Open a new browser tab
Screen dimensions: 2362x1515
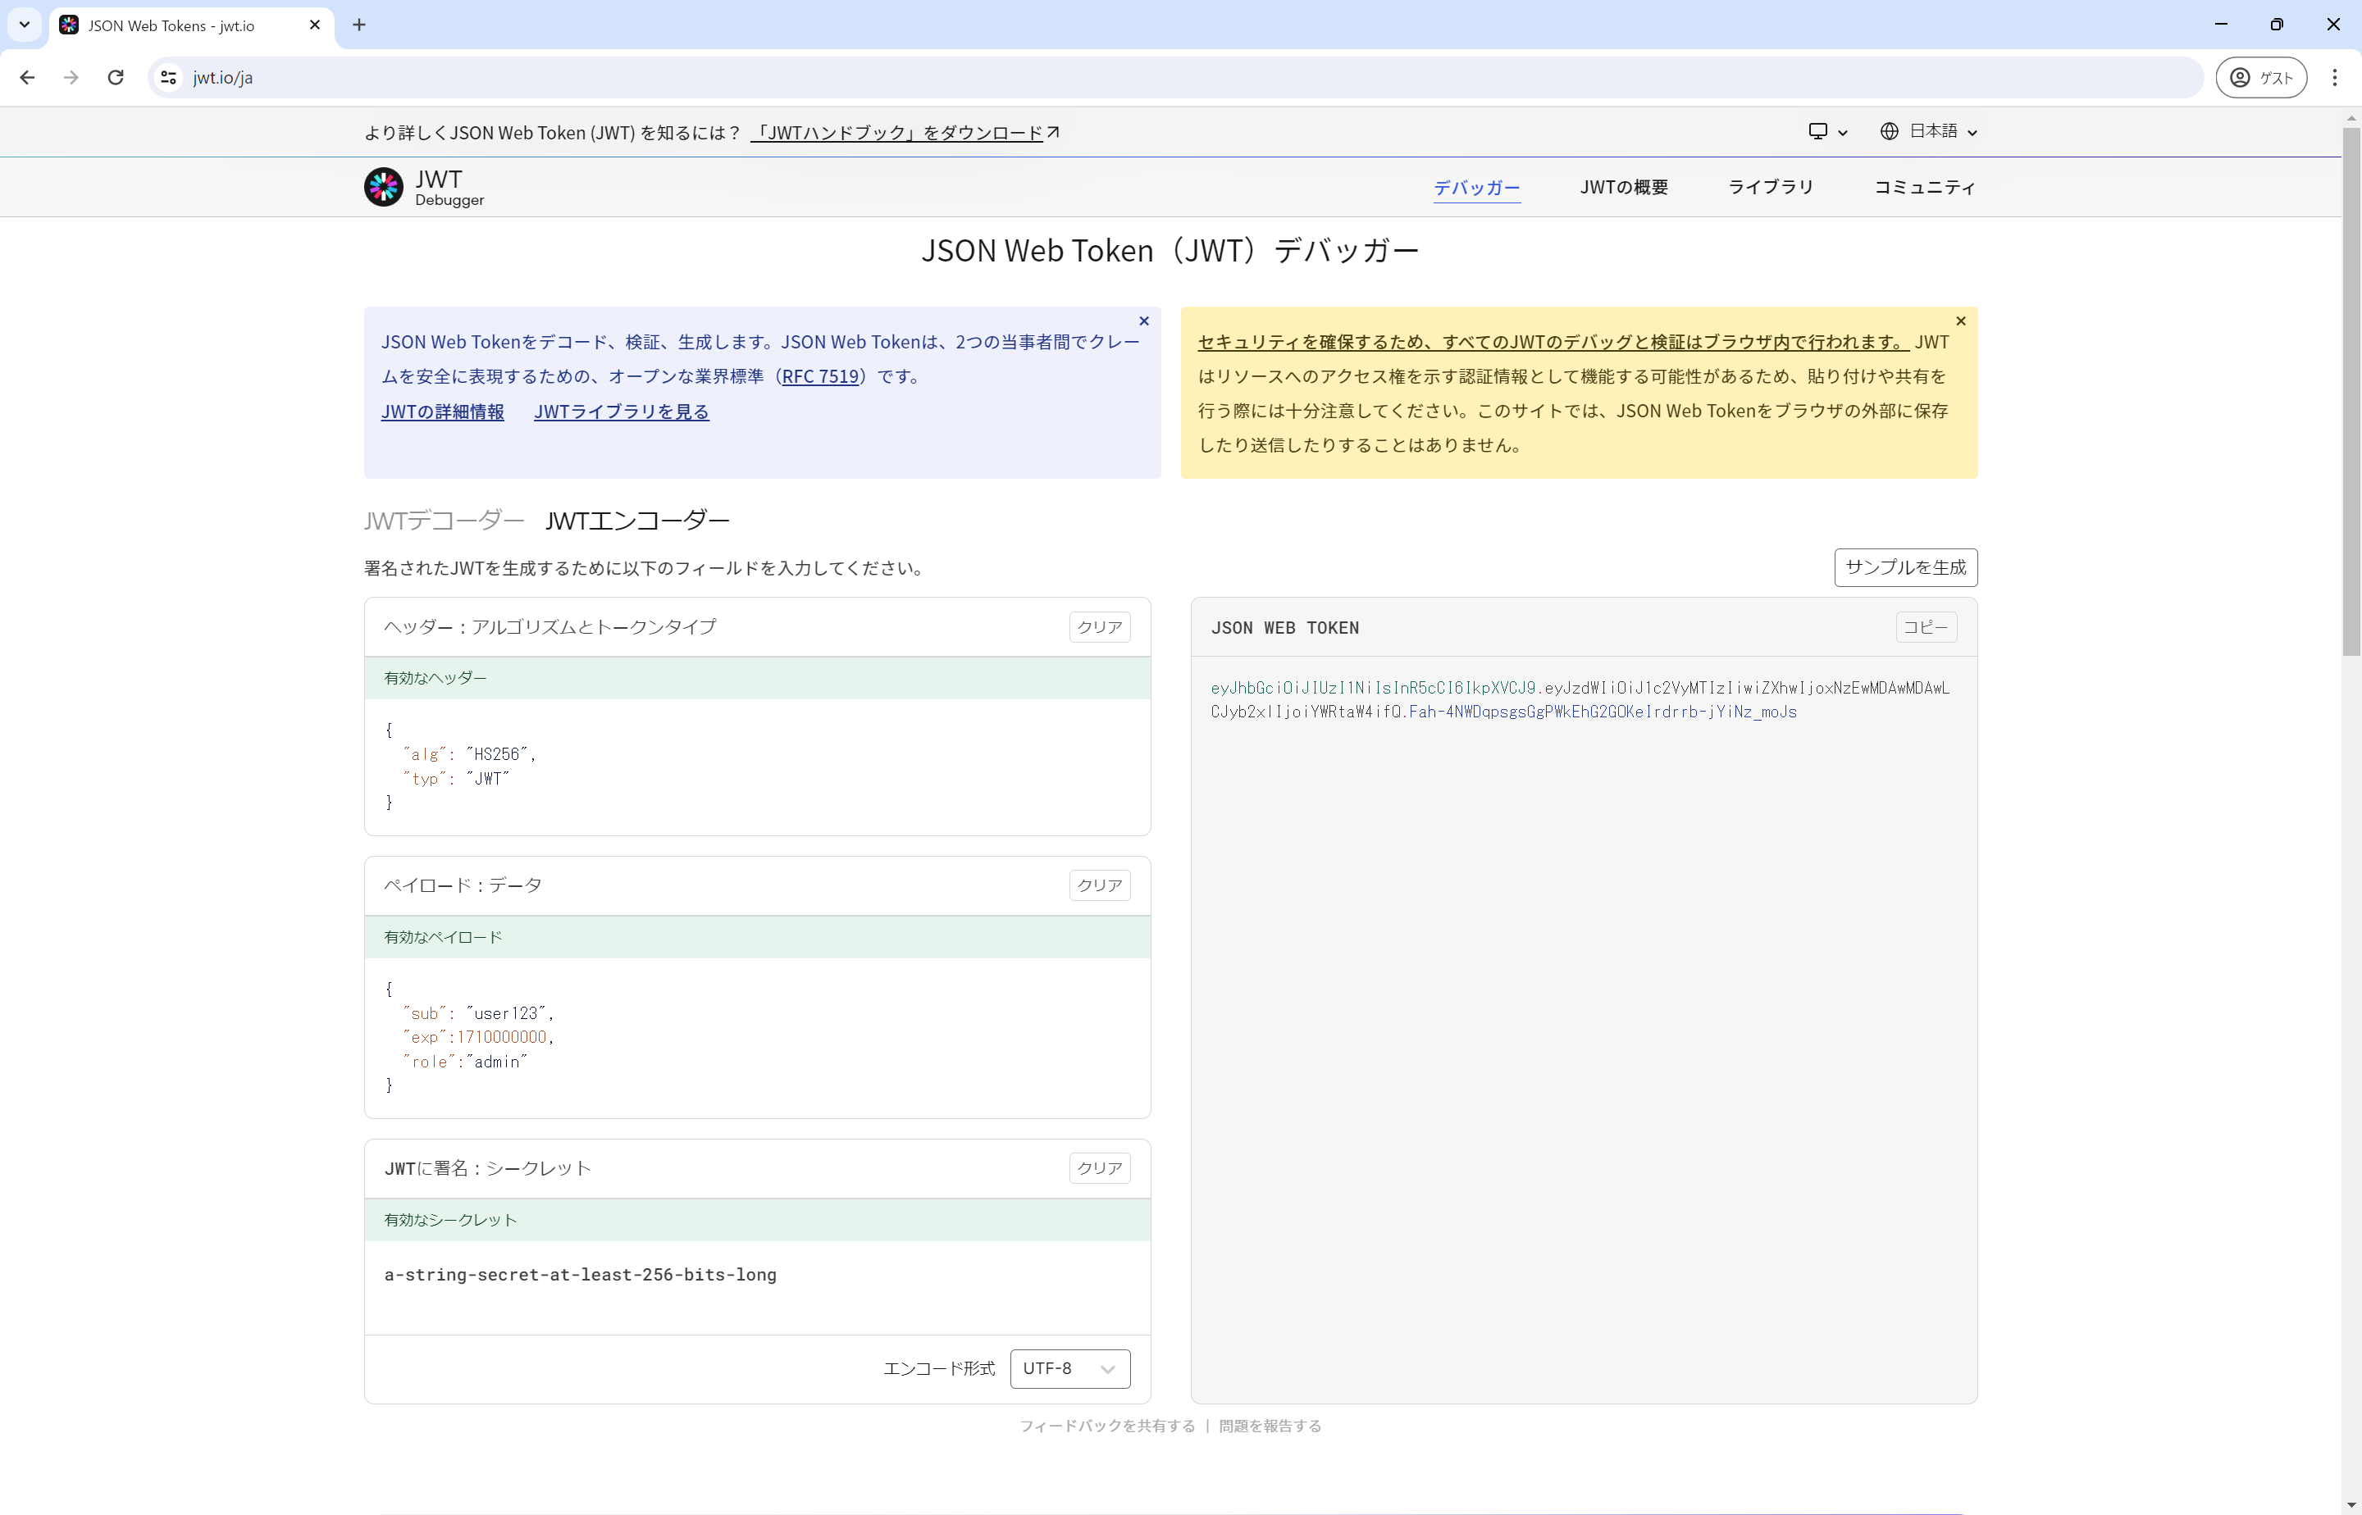tap(359, 25)
